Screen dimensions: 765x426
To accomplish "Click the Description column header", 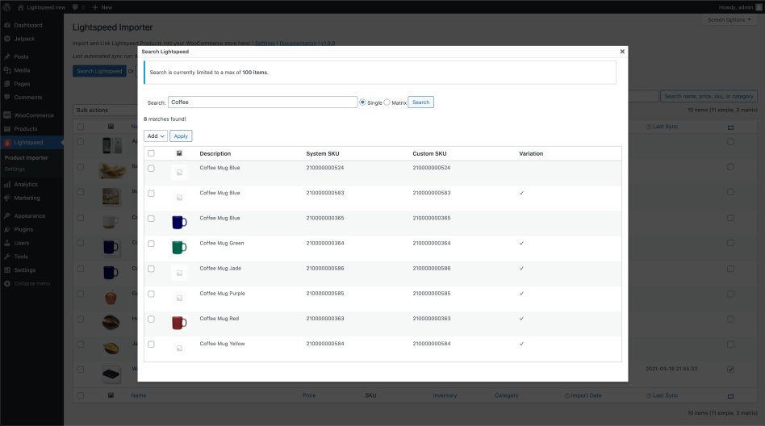I will (215, 153).
